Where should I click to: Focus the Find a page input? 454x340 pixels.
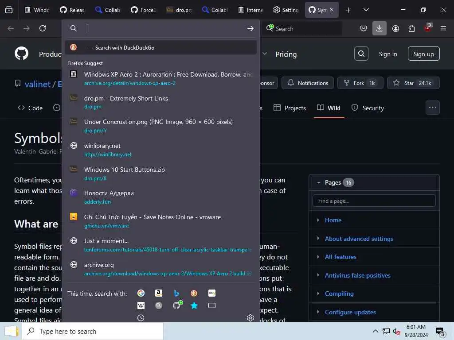[374, 201]
